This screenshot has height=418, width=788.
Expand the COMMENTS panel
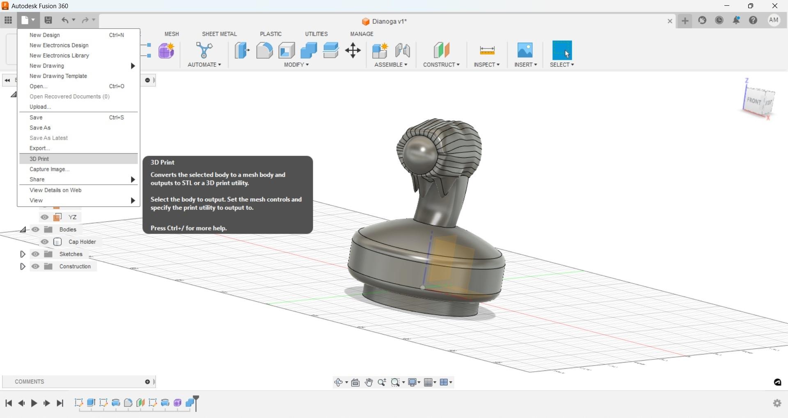tap(147, 382)
